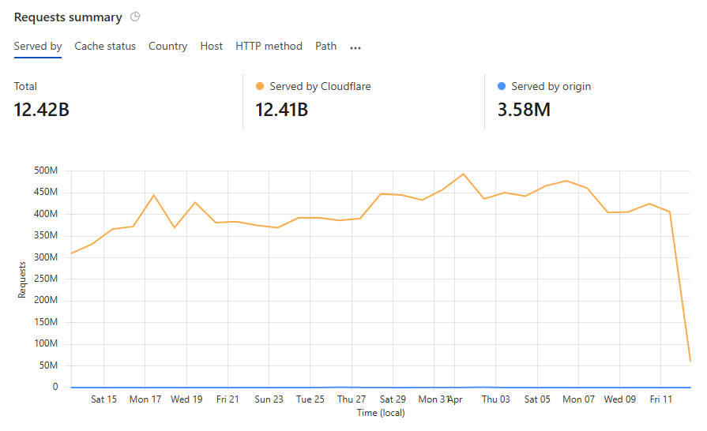The image size is (707, 431).
Task: Click the Total value 12.42B
Action: coord(42,110)
